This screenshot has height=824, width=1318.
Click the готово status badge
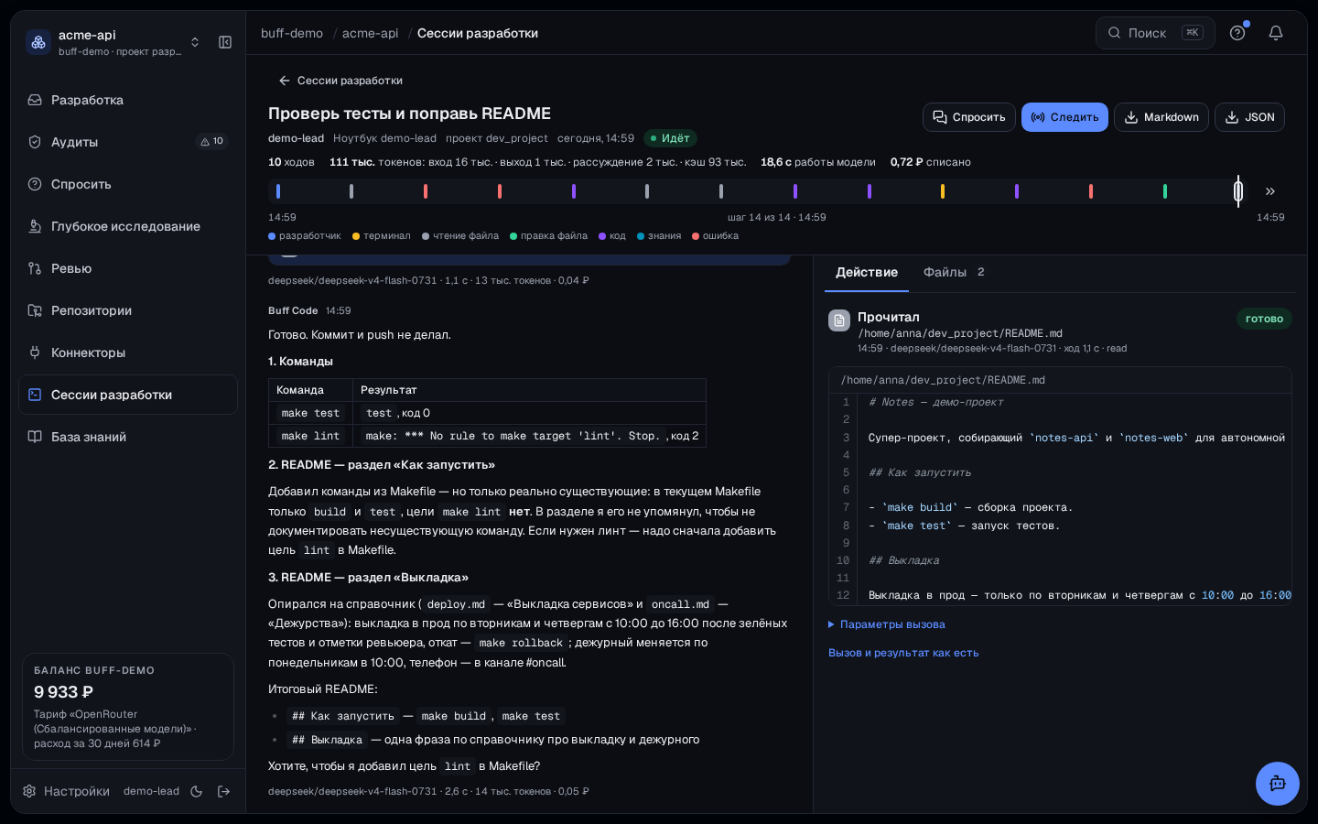pyautogui.click(x=1264, y=319)
